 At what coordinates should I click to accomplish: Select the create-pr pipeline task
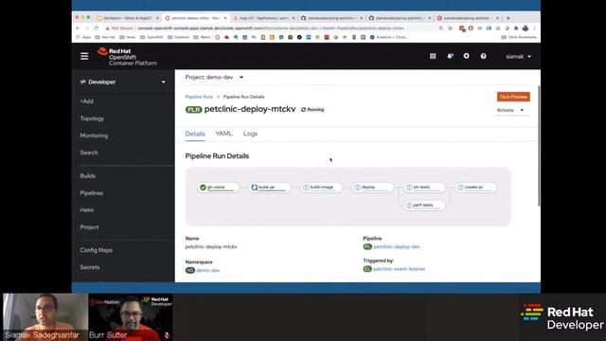click(475, 188)
